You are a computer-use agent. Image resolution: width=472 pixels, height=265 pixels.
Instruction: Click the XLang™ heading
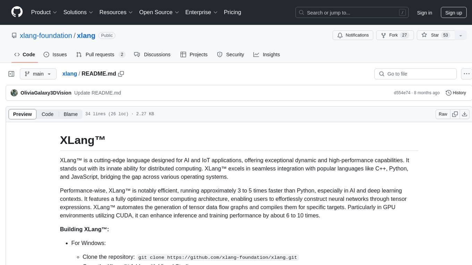tap(83, 140)
